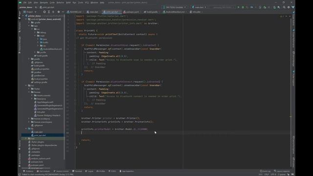The height and width of the screenshot is (176, 313).
Task: Open the Device Manager toolbar icon
Action: pyautogui.click(x=274, y=7)
